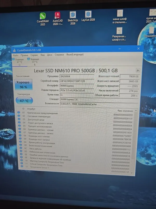Click the Raw-значения column header
156x209 pixels.
click(x=125, y=111)
